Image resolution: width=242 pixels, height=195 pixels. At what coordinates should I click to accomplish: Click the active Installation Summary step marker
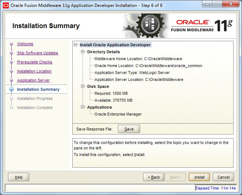11,89
